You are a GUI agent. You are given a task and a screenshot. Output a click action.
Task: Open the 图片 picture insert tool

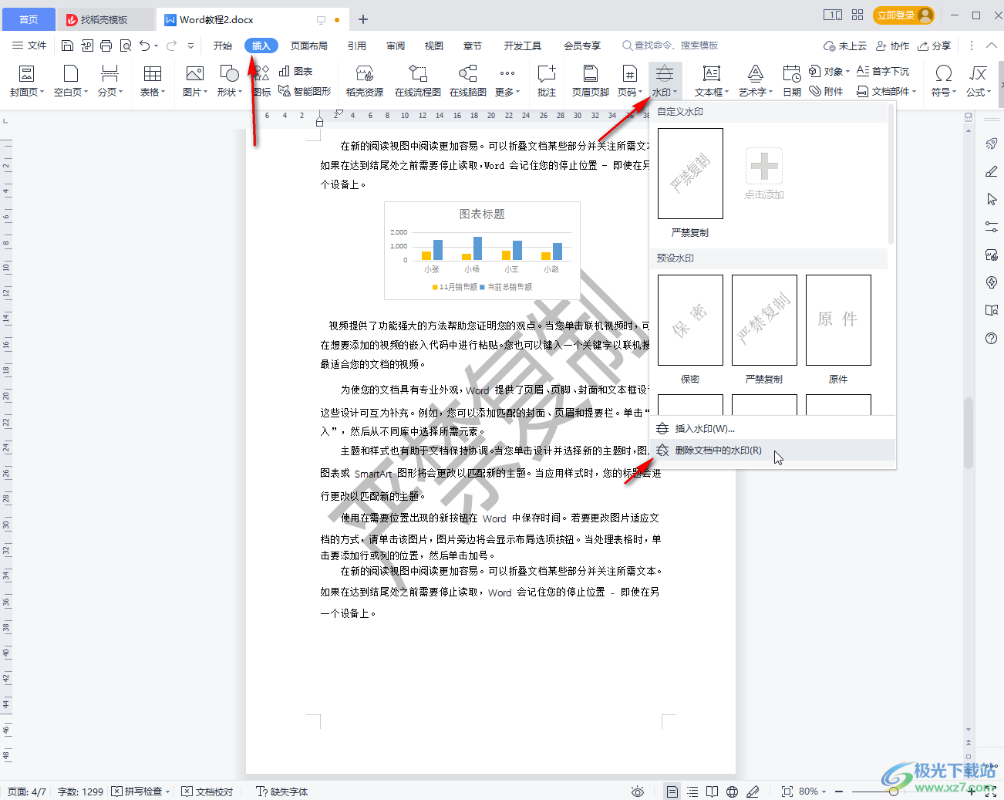tap(195, 81)
